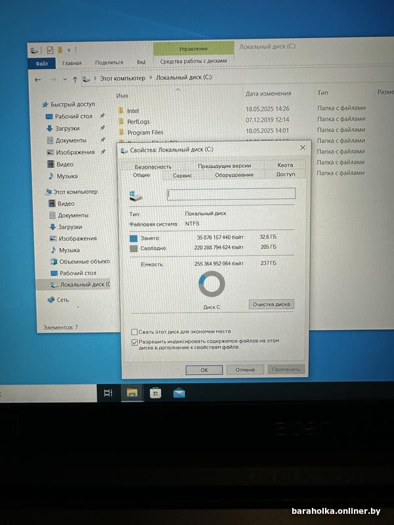Click Этот компьютер in address breadcrumb

click(x=123, y=78)
